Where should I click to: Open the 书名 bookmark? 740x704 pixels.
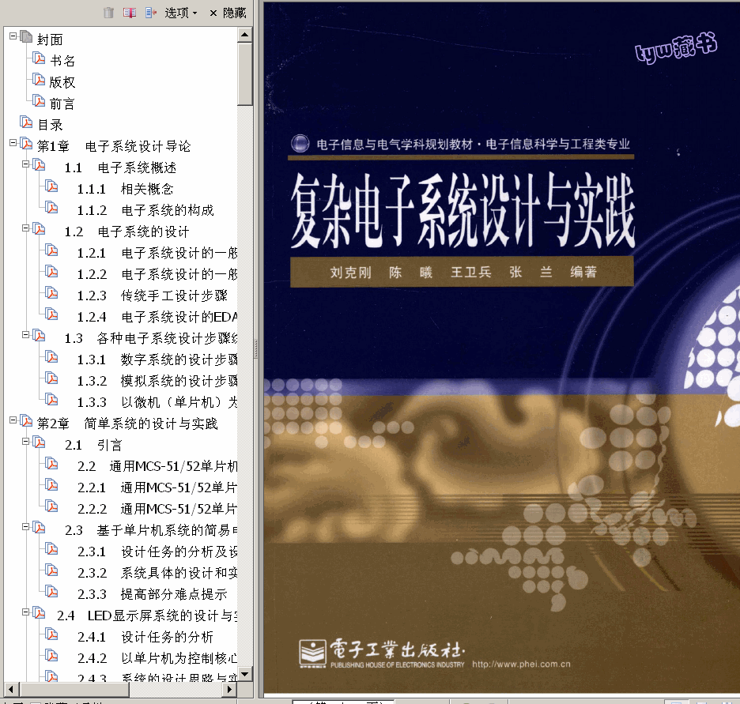[62, 61]
